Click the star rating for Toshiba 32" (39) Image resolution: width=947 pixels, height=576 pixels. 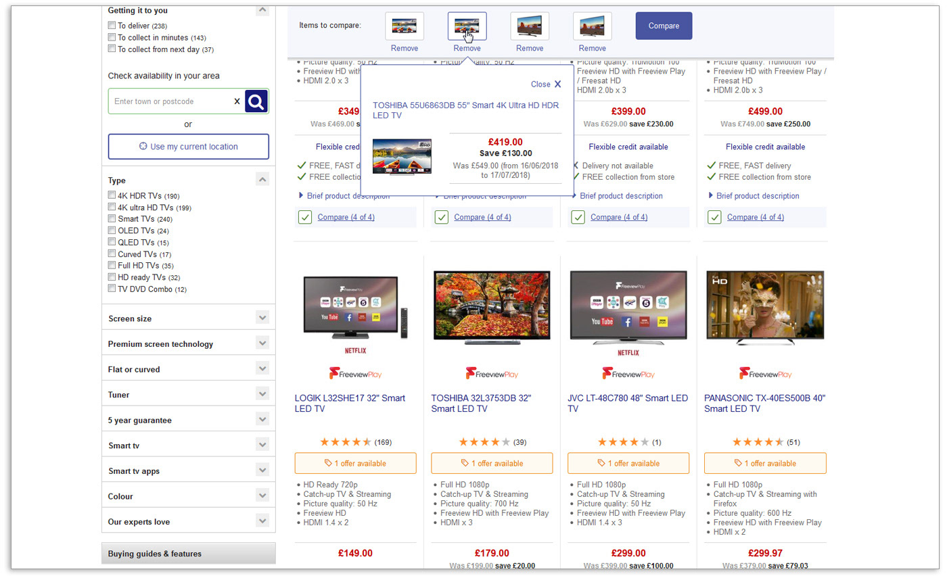(484, 442)
